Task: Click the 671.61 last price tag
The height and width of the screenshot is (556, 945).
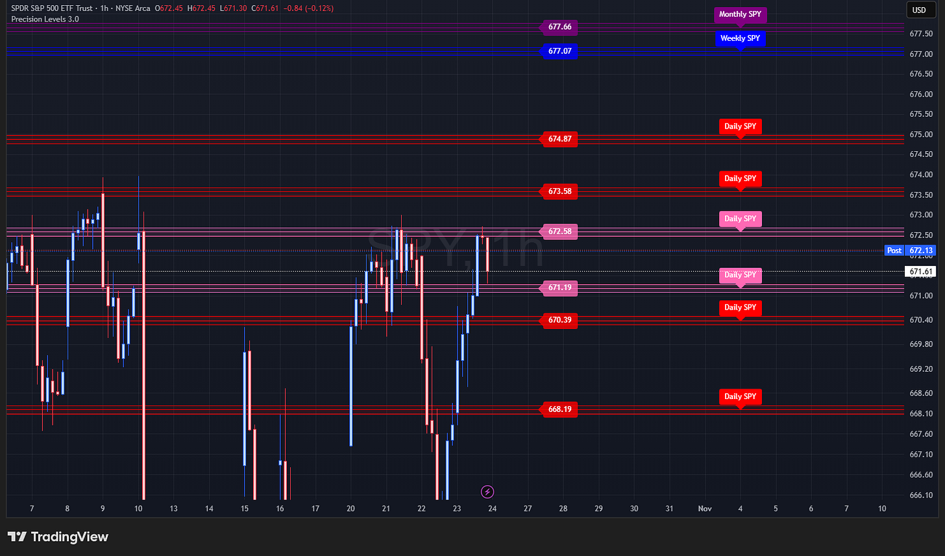Action: coord(921,271)
